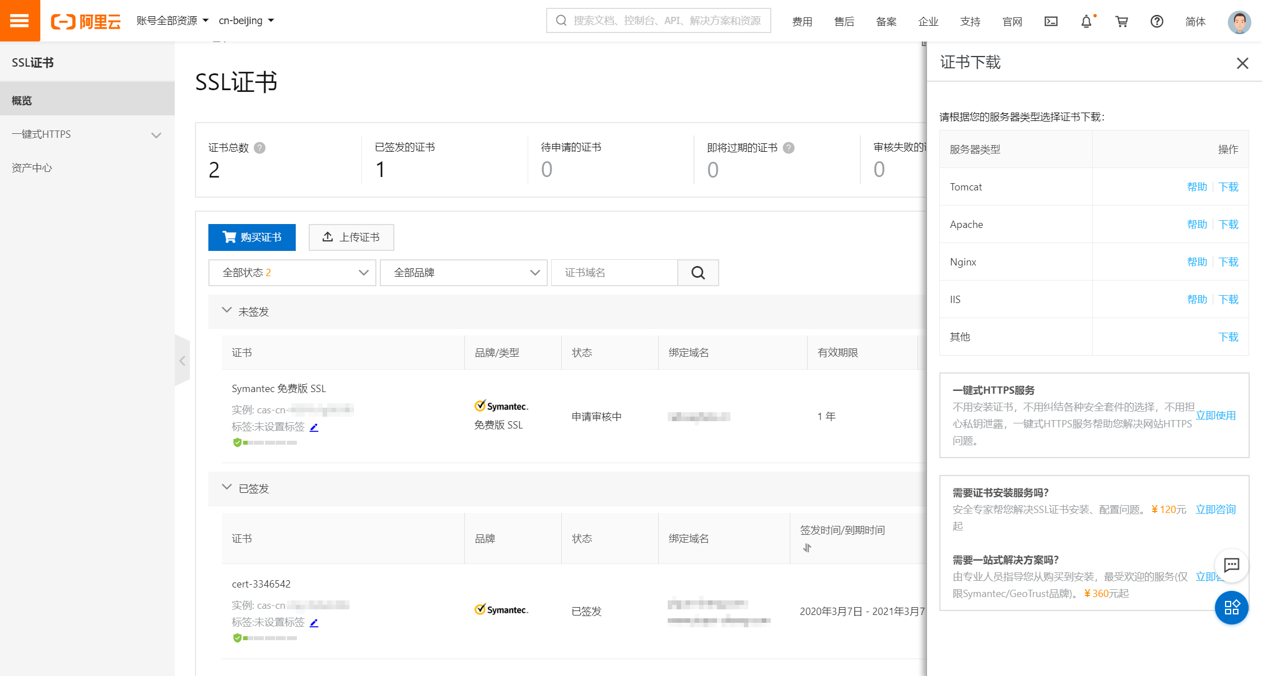Edit tag for the cert-3346542 certificate
1262x676 pixels.
click(314, 623)
